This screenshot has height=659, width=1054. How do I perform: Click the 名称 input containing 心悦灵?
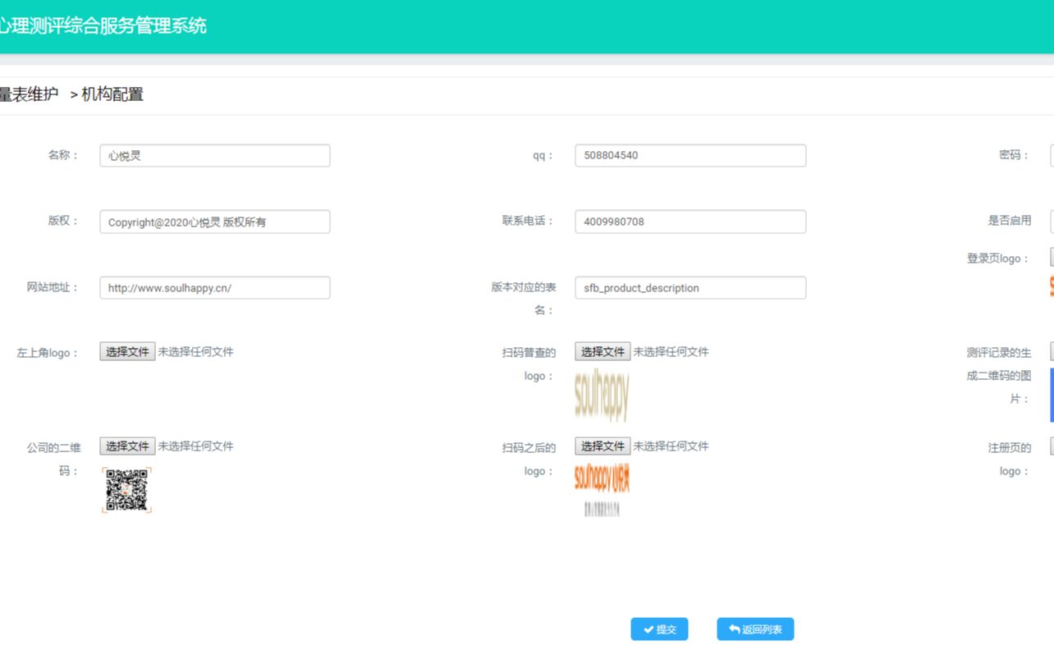[215, 156]
